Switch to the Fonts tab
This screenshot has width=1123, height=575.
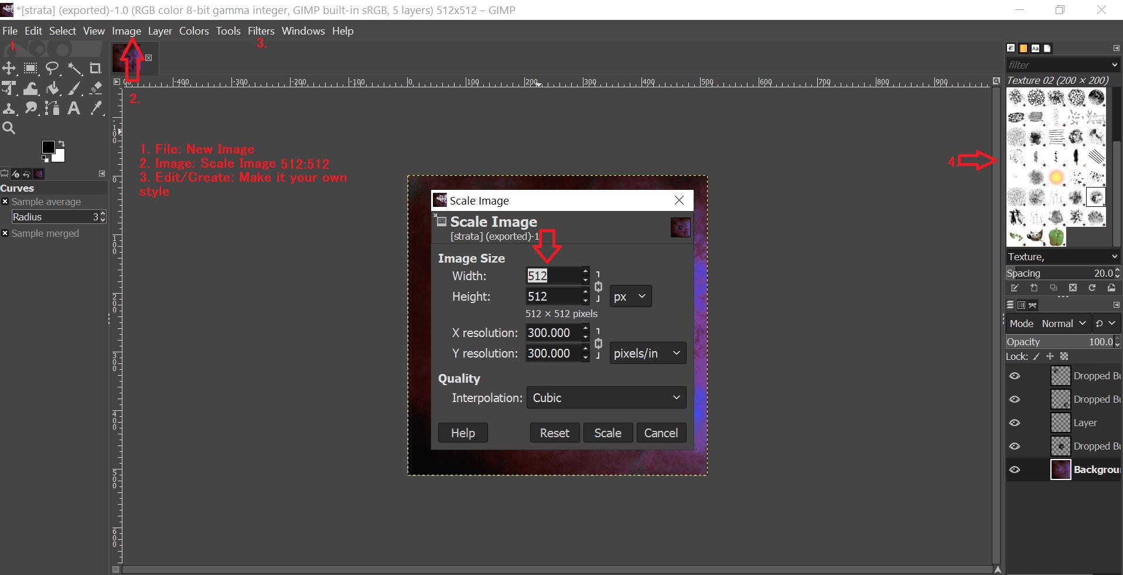point(1035,48)
